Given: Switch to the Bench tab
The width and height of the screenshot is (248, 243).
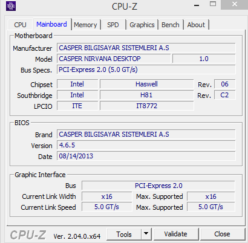Looking at the screenshot, I should [x=171, y=25].
